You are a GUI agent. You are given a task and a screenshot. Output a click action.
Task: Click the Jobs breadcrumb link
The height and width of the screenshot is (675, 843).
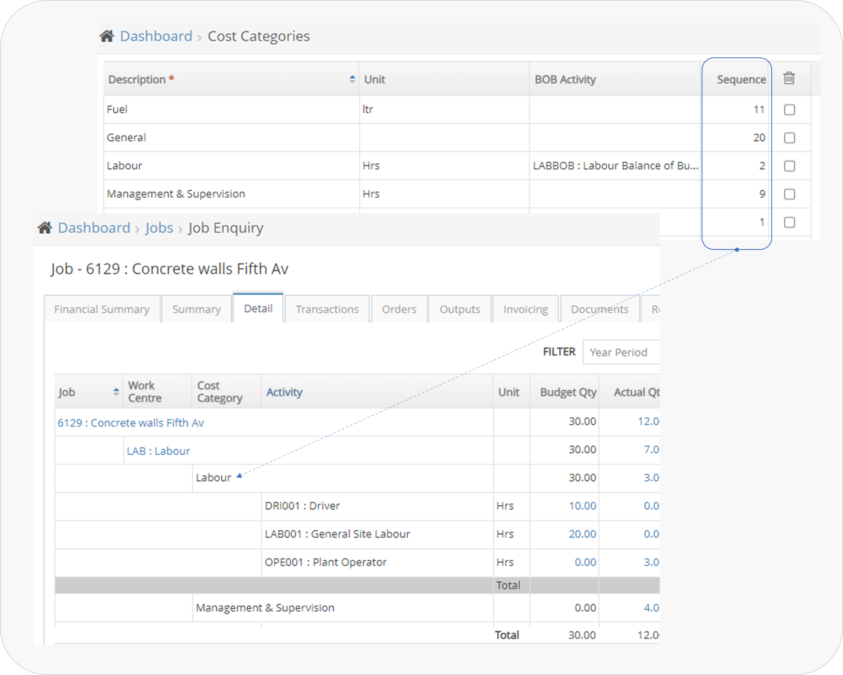pyautogui.click(x=159, y=228)
